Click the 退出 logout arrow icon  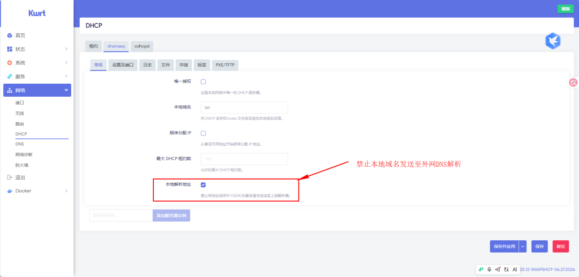click(x=10, y=178)
